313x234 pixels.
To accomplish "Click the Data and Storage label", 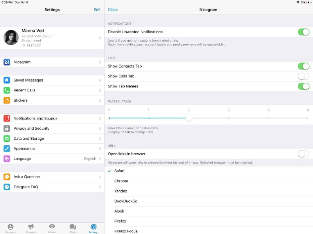I will (29, 139).
